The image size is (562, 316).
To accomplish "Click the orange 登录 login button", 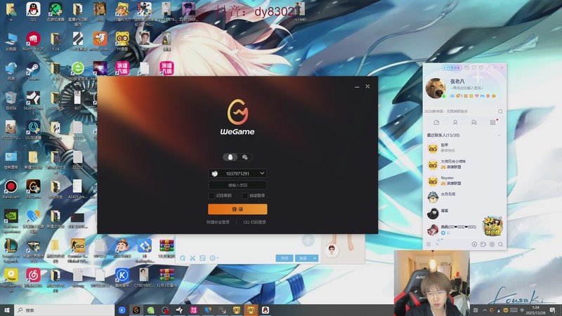I will tap(237, 209).
